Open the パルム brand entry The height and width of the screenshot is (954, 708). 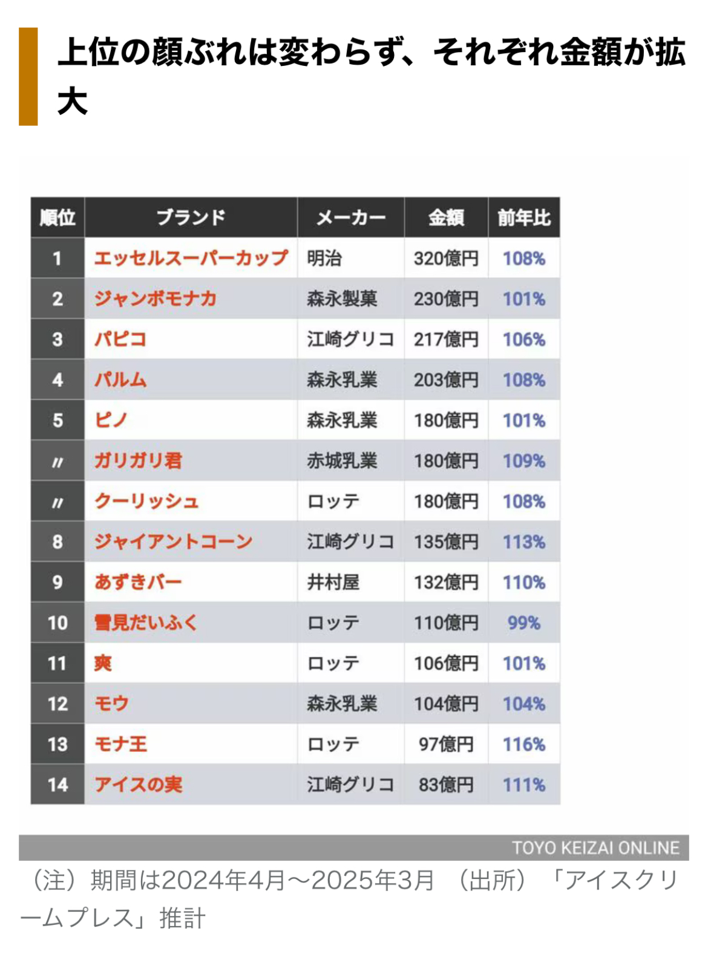click(120, 380)
